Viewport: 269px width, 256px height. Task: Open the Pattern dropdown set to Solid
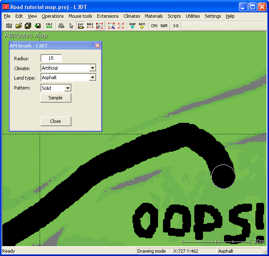point(68,88)
